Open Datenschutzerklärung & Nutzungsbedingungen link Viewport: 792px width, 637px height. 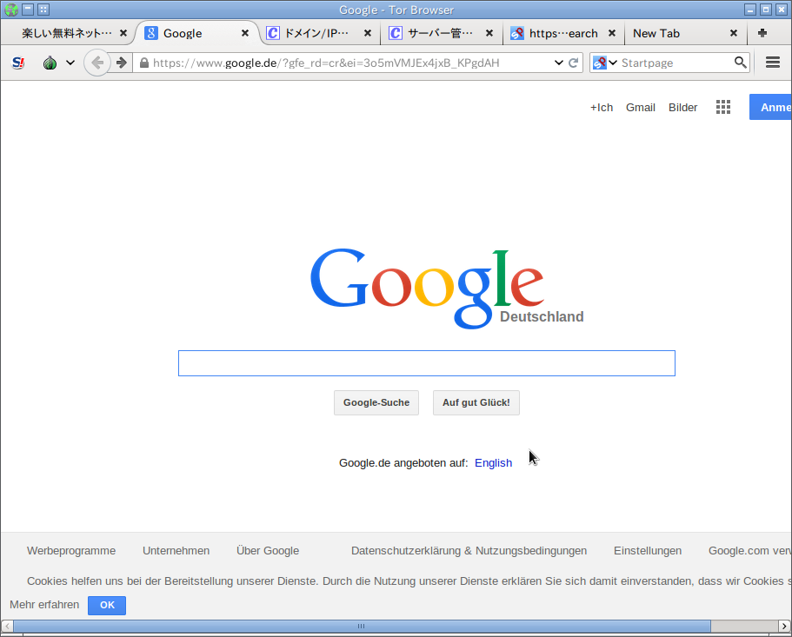tap(469, 551)
